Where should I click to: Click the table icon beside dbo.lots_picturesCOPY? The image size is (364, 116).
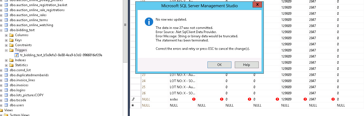(6, 95)
